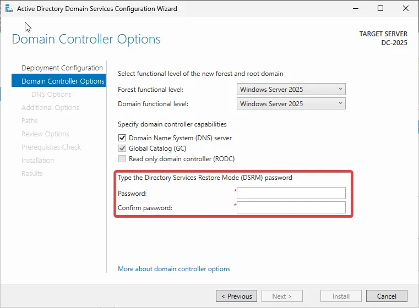Screen dimensions: 419x308
Task: Click the 'Confirm password:' label
Action: [145, 208]
